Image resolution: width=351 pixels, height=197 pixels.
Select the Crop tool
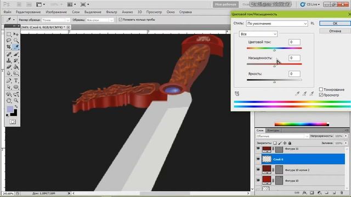9,47
